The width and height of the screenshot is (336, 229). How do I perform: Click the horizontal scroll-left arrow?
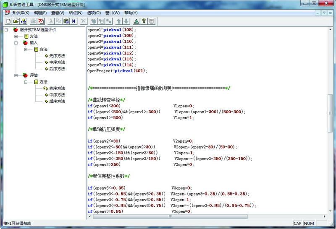[x=90, y=216]
